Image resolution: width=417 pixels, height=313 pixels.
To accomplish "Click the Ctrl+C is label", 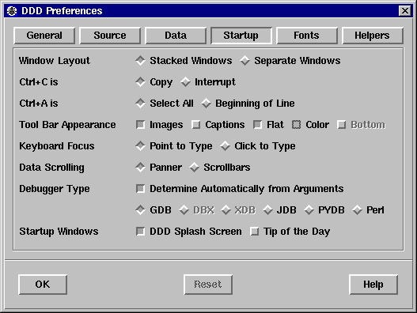I will tap(39, 82).
